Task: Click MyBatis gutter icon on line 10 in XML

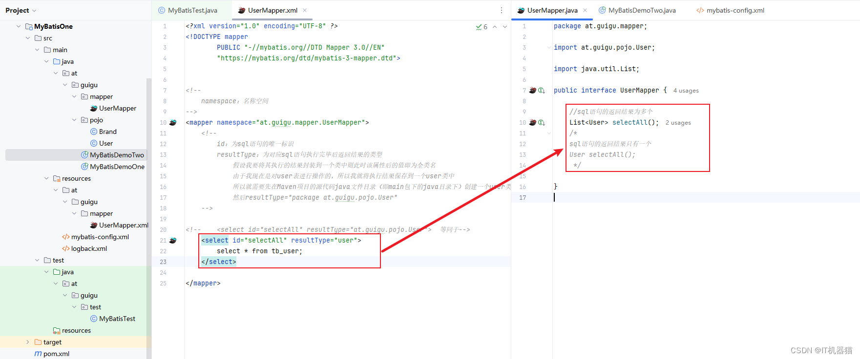Action: click(x=173, y=122)
